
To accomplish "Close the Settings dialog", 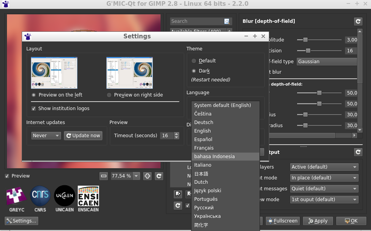I will point(263,36).
